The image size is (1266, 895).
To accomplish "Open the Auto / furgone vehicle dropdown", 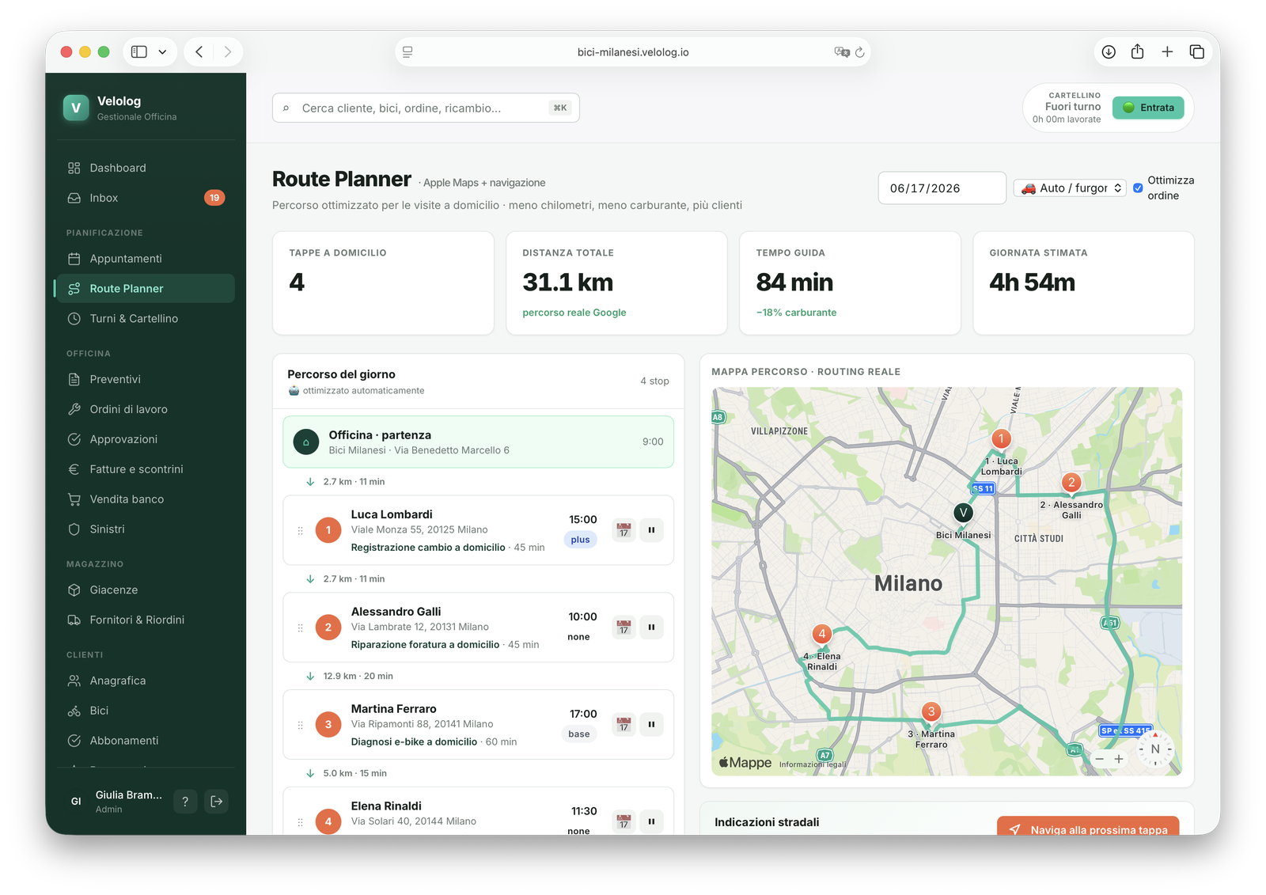I will click(1070, 188).
